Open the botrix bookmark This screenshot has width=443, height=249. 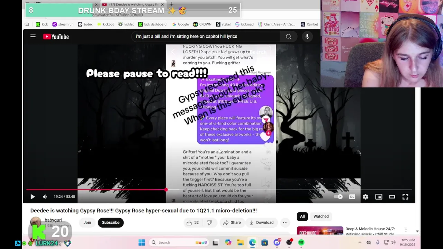(x=85, y=24)
